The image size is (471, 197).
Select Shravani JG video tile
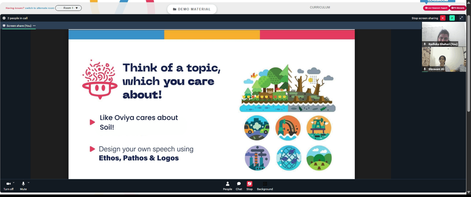pos(444,59)
